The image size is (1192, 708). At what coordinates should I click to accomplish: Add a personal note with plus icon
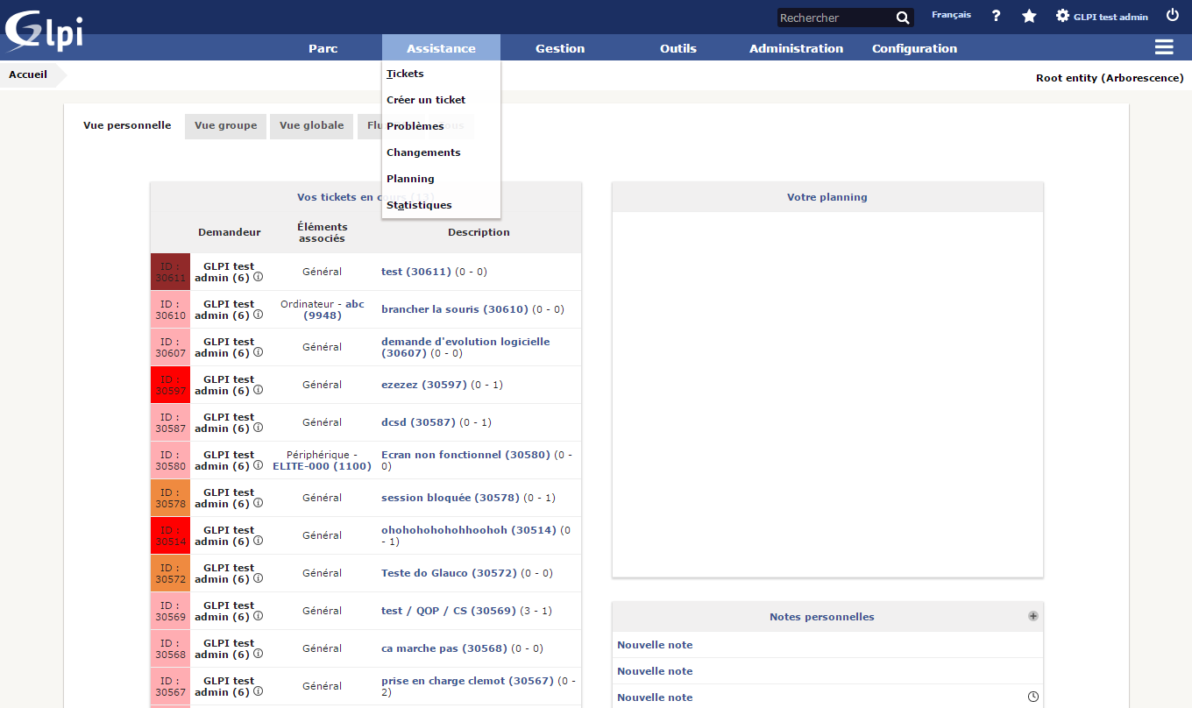point(1033,616)
